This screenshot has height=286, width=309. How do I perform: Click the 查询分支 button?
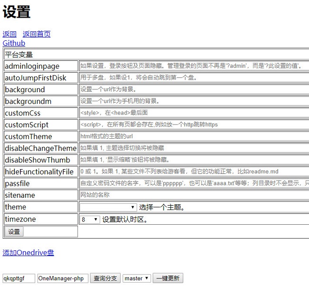(105, 278)
